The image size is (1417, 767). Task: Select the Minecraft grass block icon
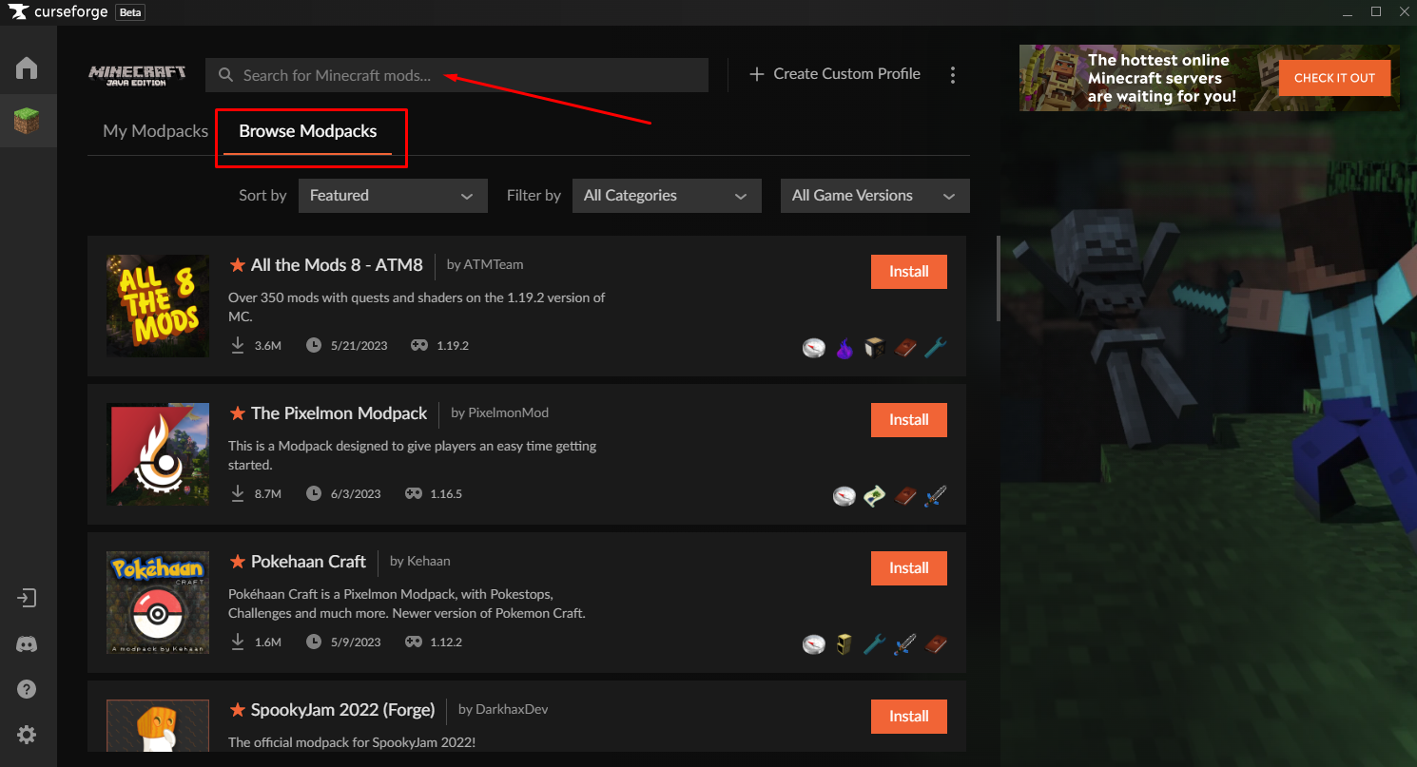27,121
